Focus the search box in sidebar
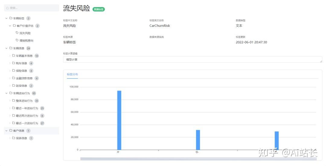The width and height of the screenshot is (326, 166). [31, 8]
